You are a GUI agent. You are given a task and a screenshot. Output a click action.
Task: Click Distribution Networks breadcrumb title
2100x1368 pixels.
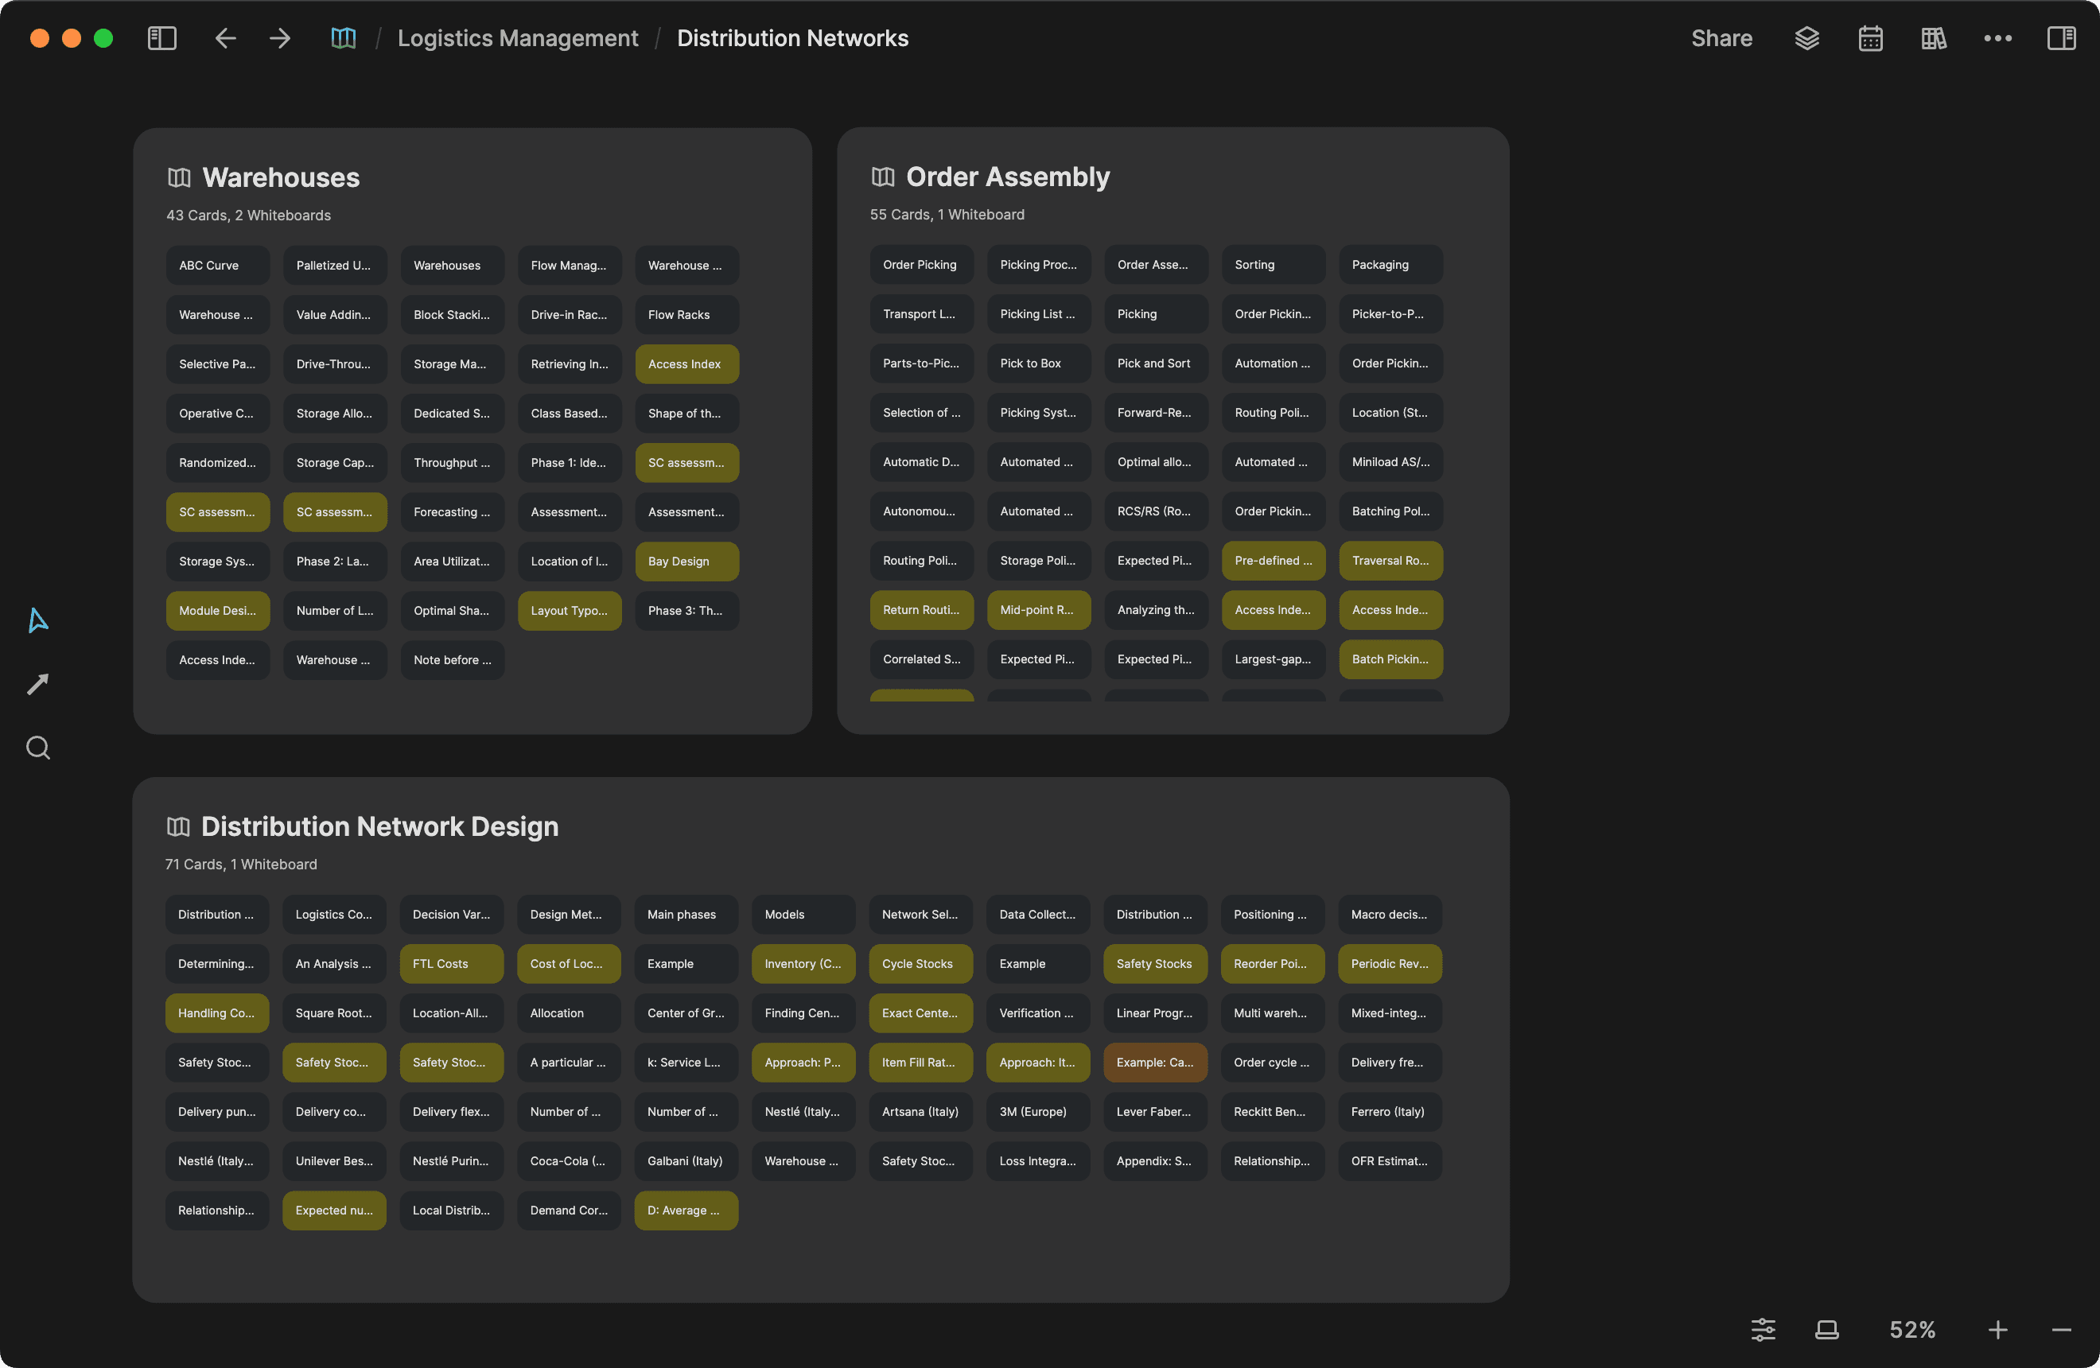tap(792, 38)
